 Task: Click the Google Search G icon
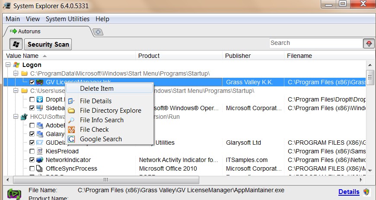(71, 139)
